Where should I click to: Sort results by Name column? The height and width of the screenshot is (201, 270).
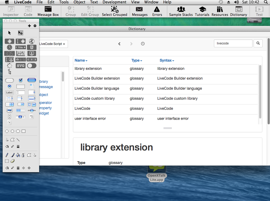81,61
